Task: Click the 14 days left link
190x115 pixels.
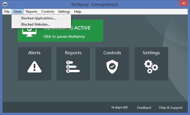Action: (119, 107)
